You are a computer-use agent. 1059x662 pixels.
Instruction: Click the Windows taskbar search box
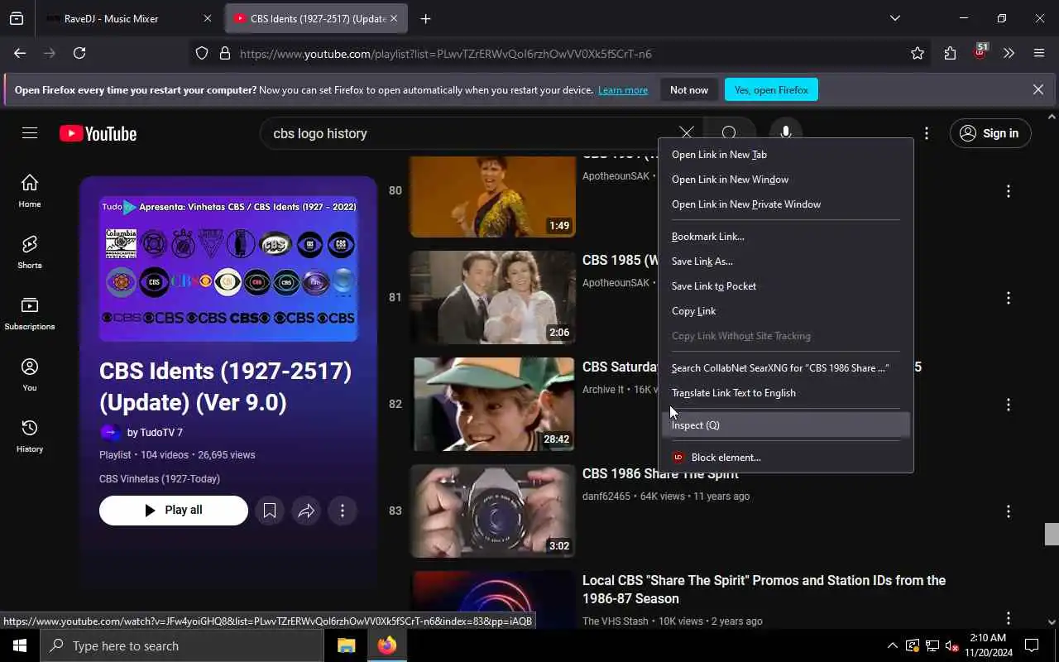pyautogui.click(x=182, y=645)
